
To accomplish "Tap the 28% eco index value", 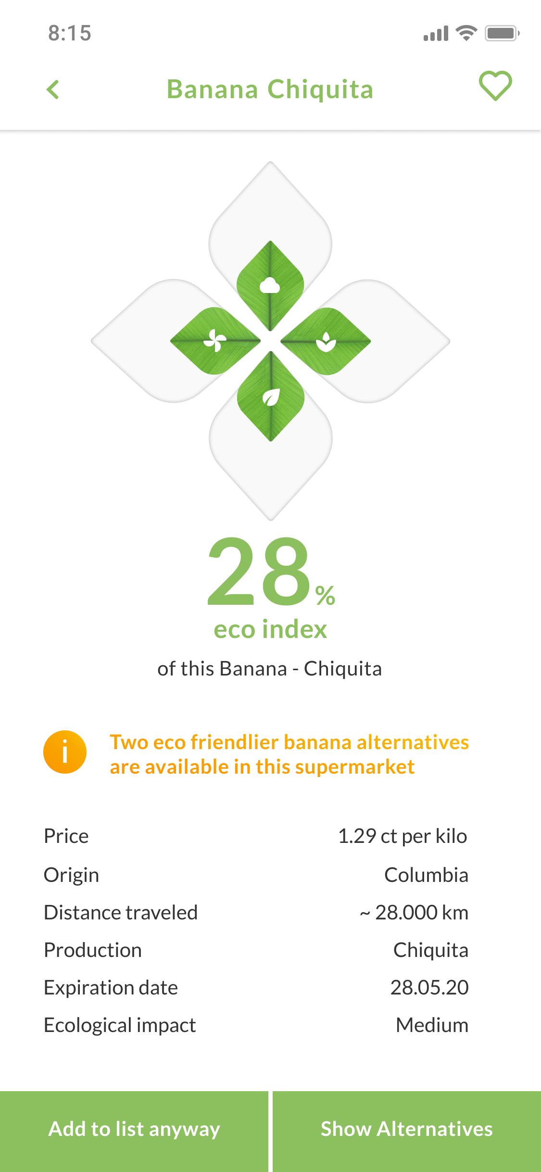I will [271, 572].
